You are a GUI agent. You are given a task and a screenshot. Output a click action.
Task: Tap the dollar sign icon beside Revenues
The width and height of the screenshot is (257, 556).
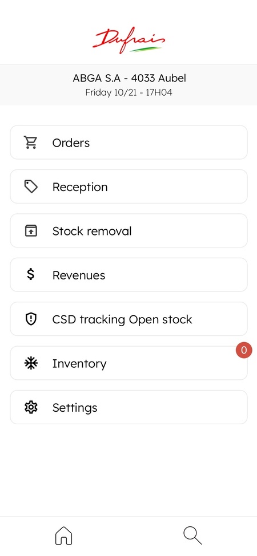coord(31,275)
